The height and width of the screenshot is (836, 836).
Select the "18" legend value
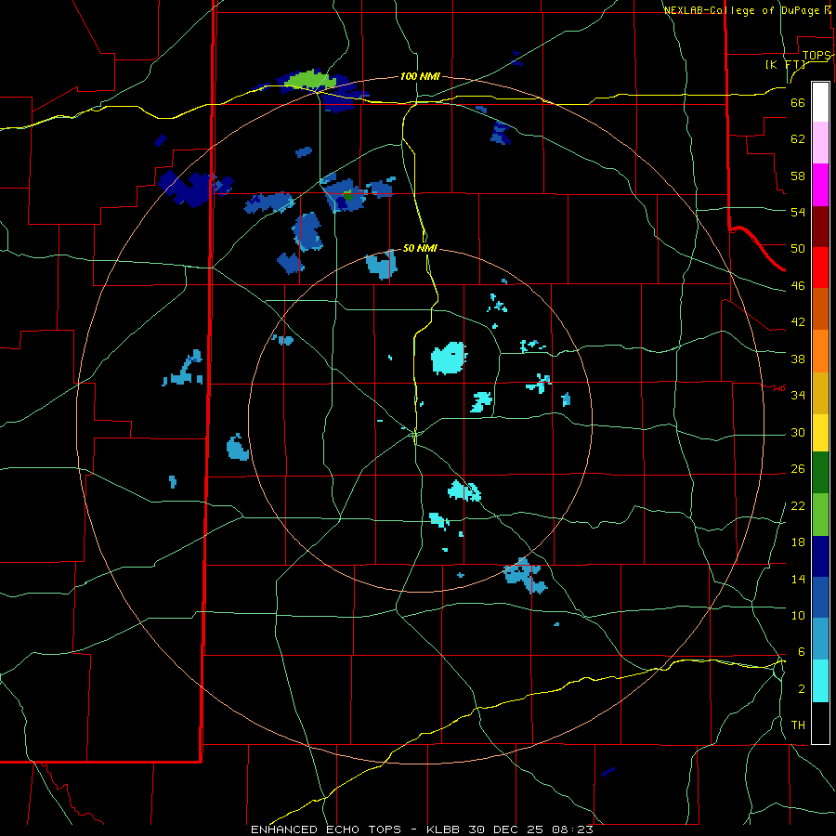tap(798, 542)
